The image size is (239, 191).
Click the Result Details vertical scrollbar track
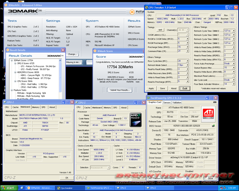click(60, 79)
